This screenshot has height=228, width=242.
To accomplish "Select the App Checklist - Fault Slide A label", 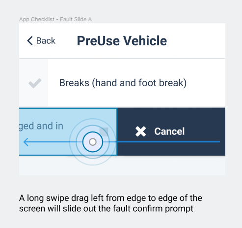I will (x=55, y=19).
